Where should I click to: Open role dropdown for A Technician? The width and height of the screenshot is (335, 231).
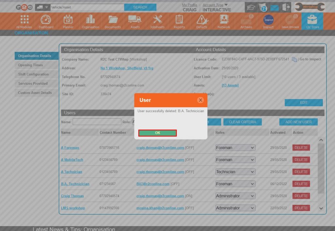(235, 172)
